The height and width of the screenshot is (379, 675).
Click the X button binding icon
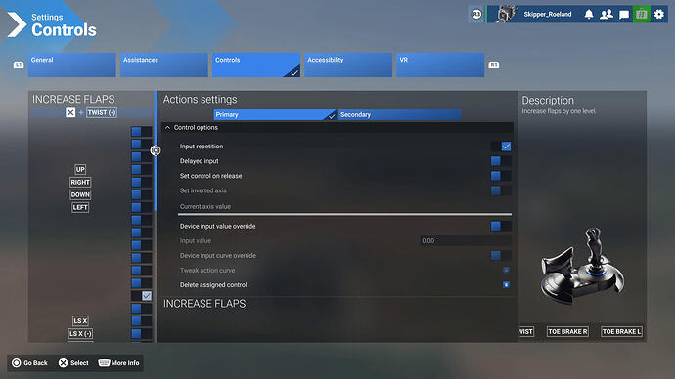click(x=70, y=112)
